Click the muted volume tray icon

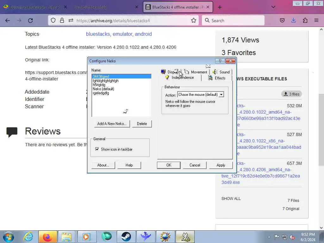click(292, 237)
